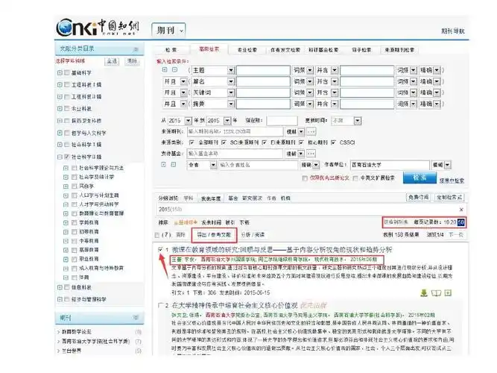Open the 篇名 field dropdown
Image resolution: width=497 pixels, height=373 pixels.
click(231, 81)
